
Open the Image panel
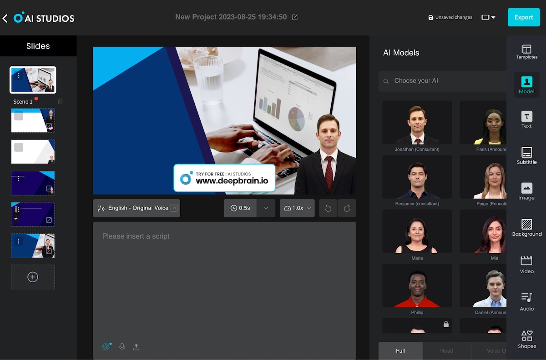526,191
